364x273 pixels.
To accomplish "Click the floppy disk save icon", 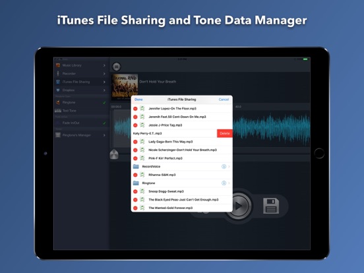I will pos(271,206).
